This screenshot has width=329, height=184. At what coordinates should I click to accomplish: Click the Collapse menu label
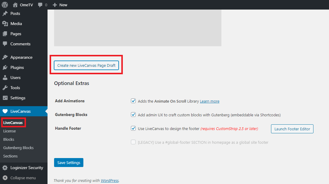click(x=23, y=178)
